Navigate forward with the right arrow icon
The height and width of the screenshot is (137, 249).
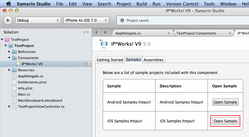tap(105, 32)
